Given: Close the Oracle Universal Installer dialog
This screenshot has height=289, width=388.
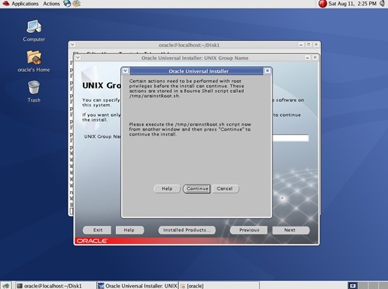Looking at the screenshot, I should tap(268, 71).
